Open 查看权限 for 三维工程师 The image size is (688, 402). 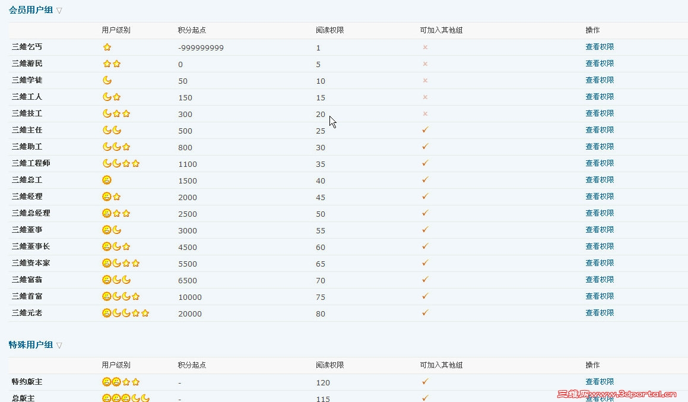pyautogui.click(x=600, y=163)
